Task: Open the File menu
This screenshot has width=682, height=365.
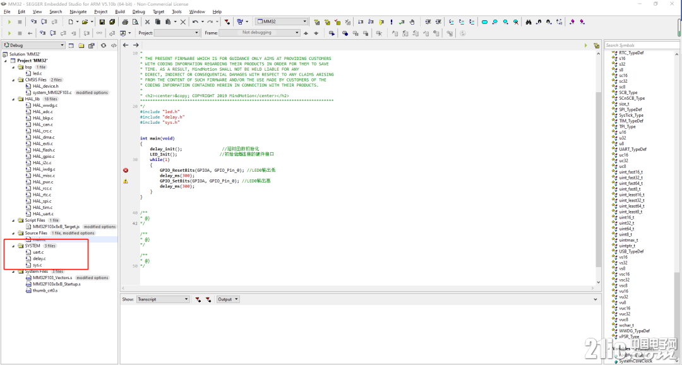Action: pyautogui.click(x=7, y=11)
